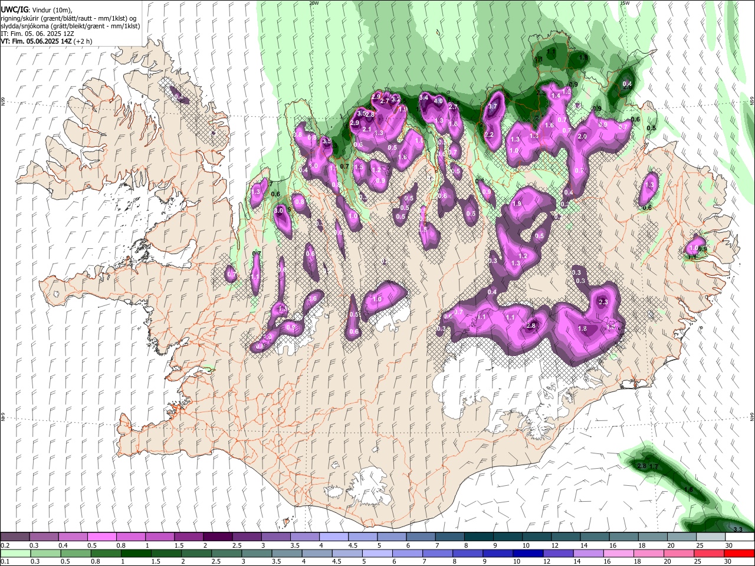This screenshot has height=566, width=755.
Task: Select the '2.2' precipitation value label
Action: [489, 135]
